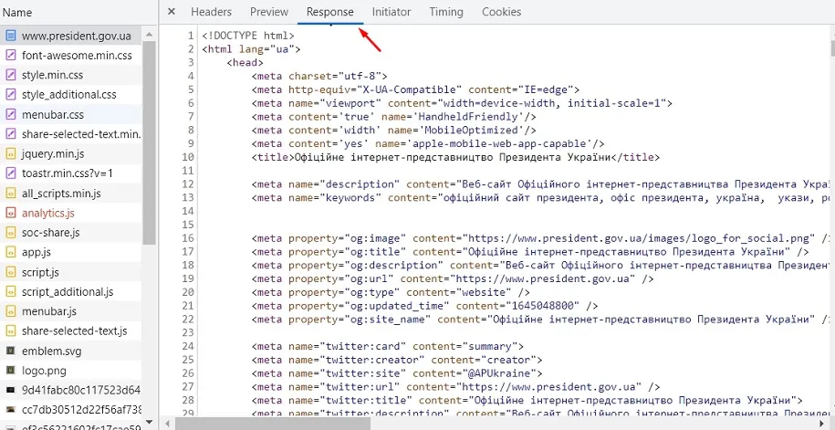Click the script icon beside all_scripts.min.js

[10, 194]
